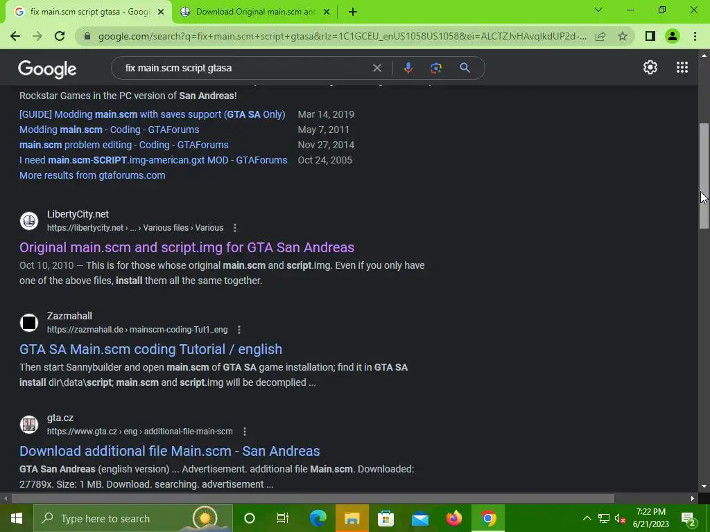Bookmark this page with the star icon
The height and width of the screenshot is (532, 710).
pyautogui.click(x=623, y=36)
